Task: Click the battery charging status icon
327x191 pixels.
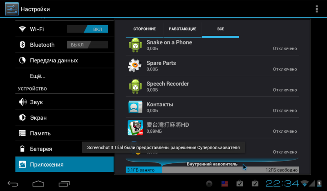Action: point(319,183)
